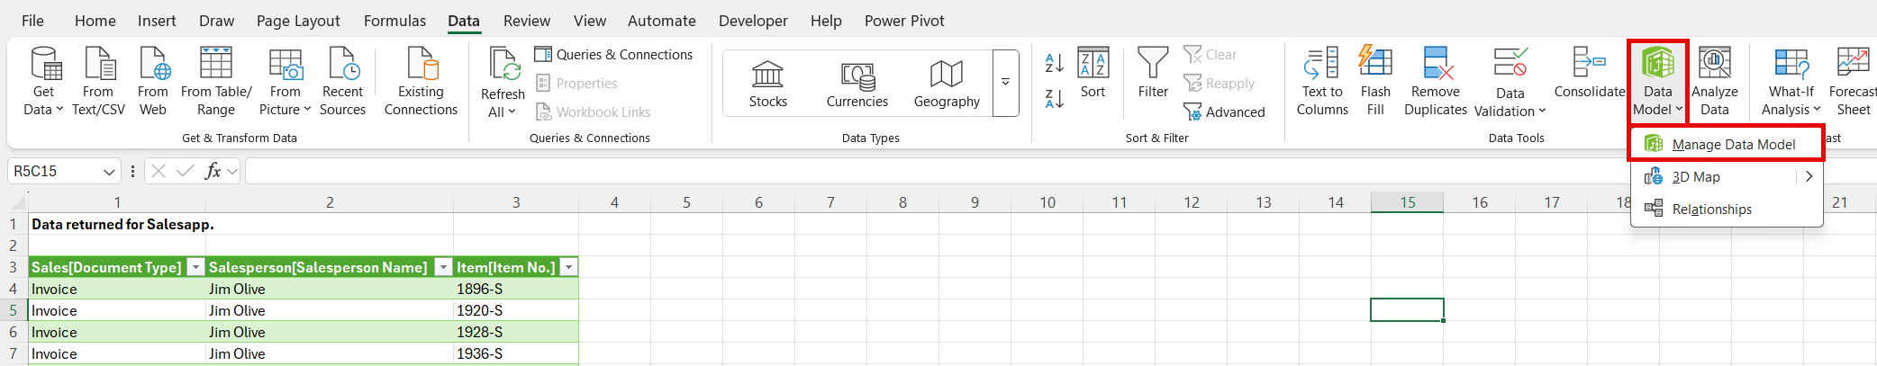Switch to the Help tab
This screenshot has width=1877, height=366.
pos(826,21)
